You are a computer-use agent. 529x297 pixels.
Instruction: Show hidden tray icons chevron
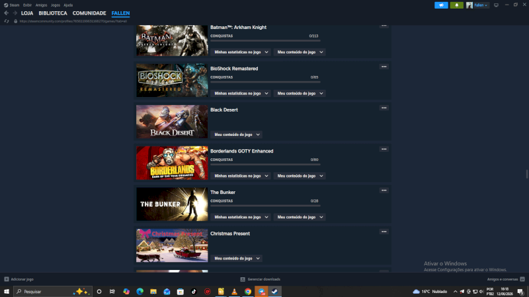[455, 292]
